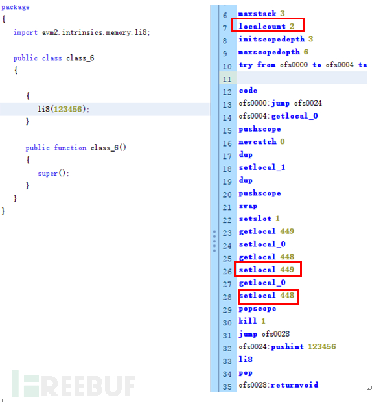Click 'setlocal_0' instruction
This screenshot has height=402, width=381.
click(x=262, y=244)
